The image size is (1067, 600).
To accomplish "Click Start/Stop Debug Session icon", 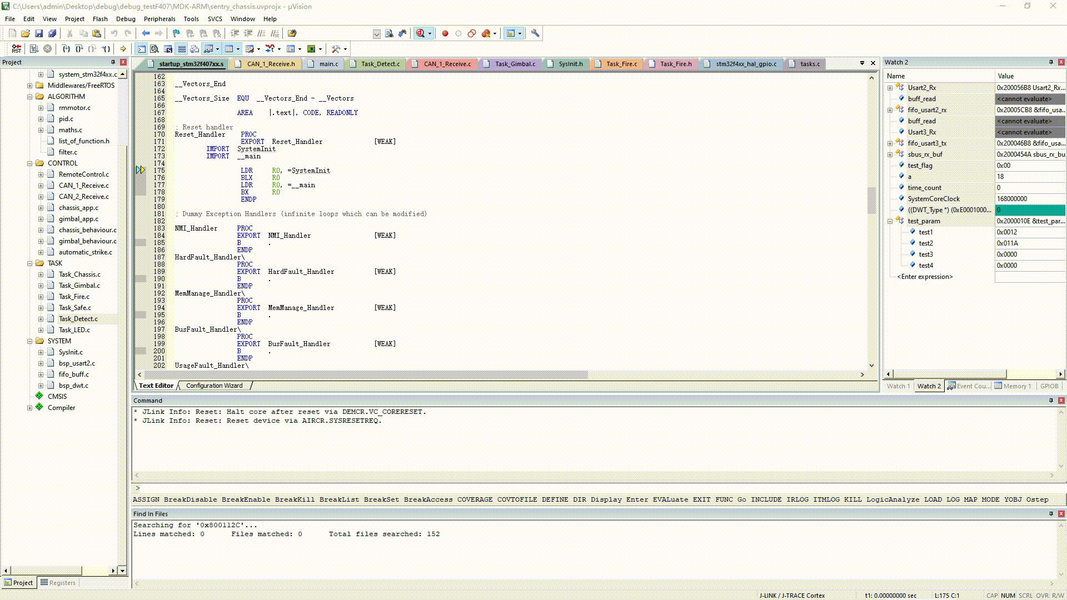I will click(421, 33).
